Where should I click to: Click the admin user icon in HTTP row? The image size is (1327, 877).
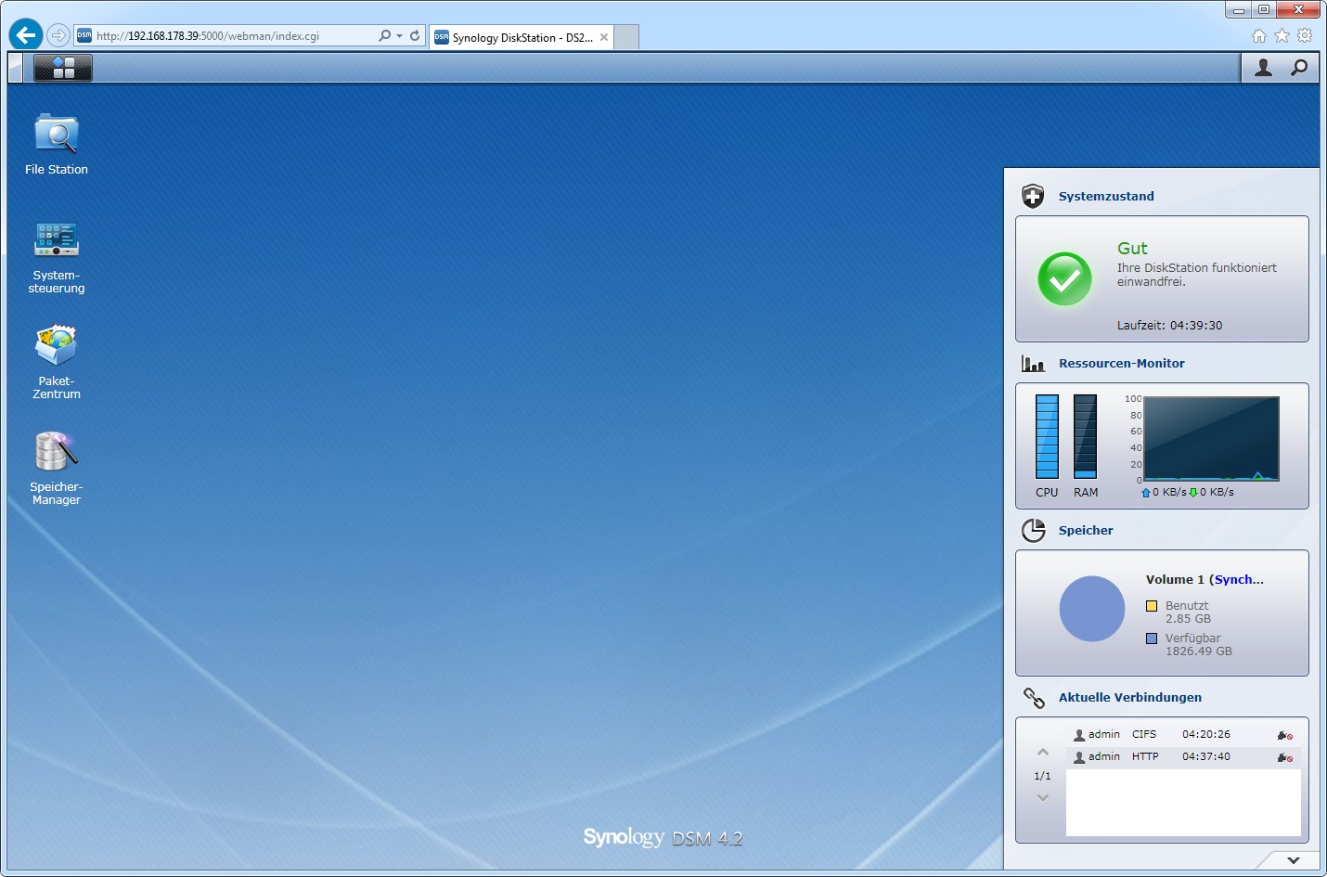coord(1079,757)
